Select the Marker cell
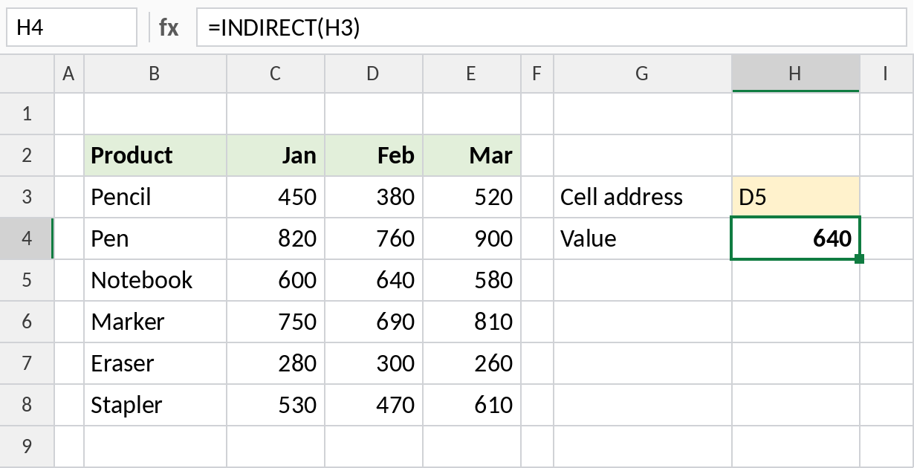Viewport: 914px width, 468px height. (155, 322)
